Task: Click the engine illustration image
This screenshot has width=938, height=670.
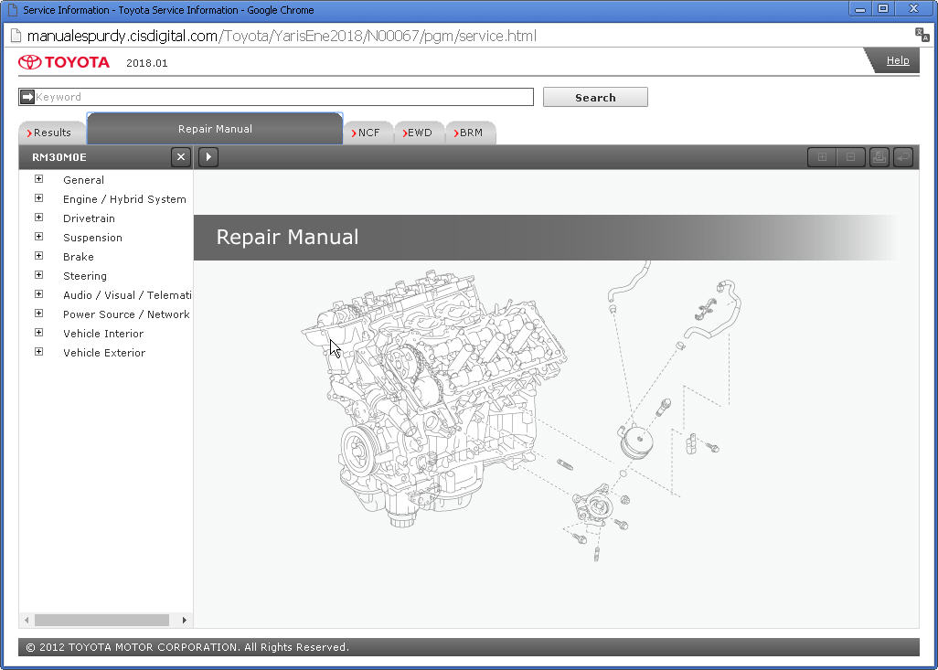Action: [521, 411]
